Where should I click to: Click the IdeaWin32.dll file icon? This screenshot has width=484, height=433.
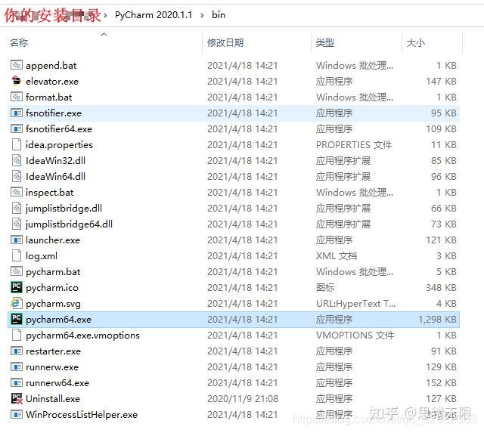click(17, 160)
